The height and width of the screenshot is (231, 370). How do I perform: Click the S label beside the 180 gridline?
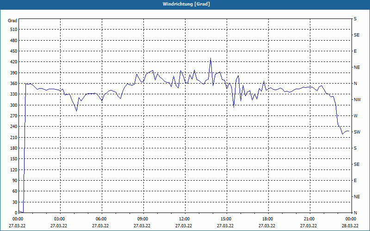tap(355, 148)
